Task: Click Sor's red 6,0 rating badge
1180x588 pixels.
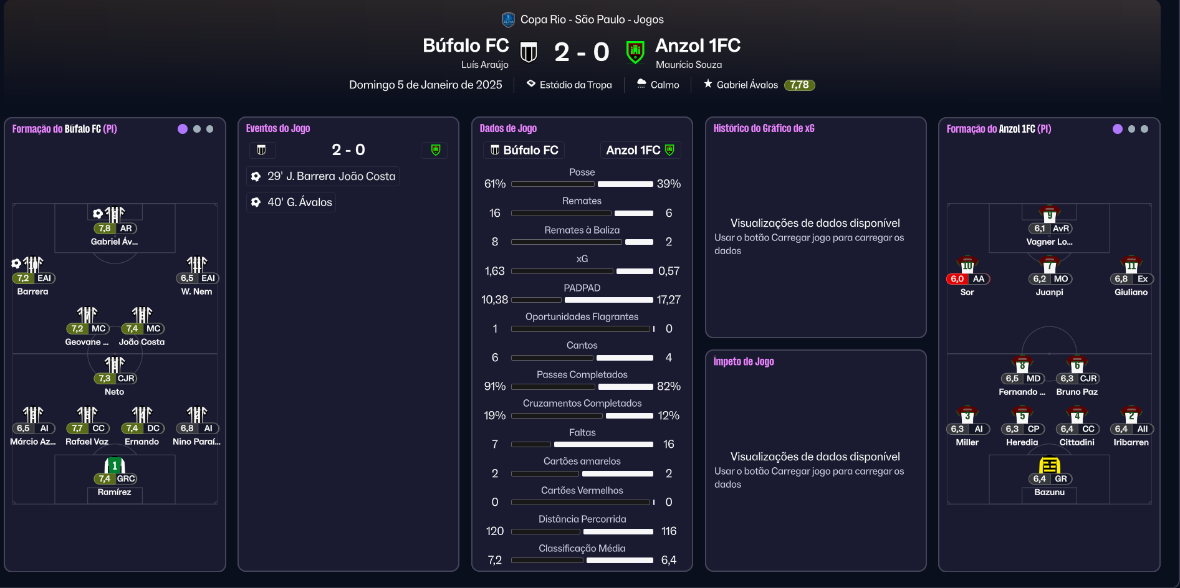Action: tap(957, 279)
